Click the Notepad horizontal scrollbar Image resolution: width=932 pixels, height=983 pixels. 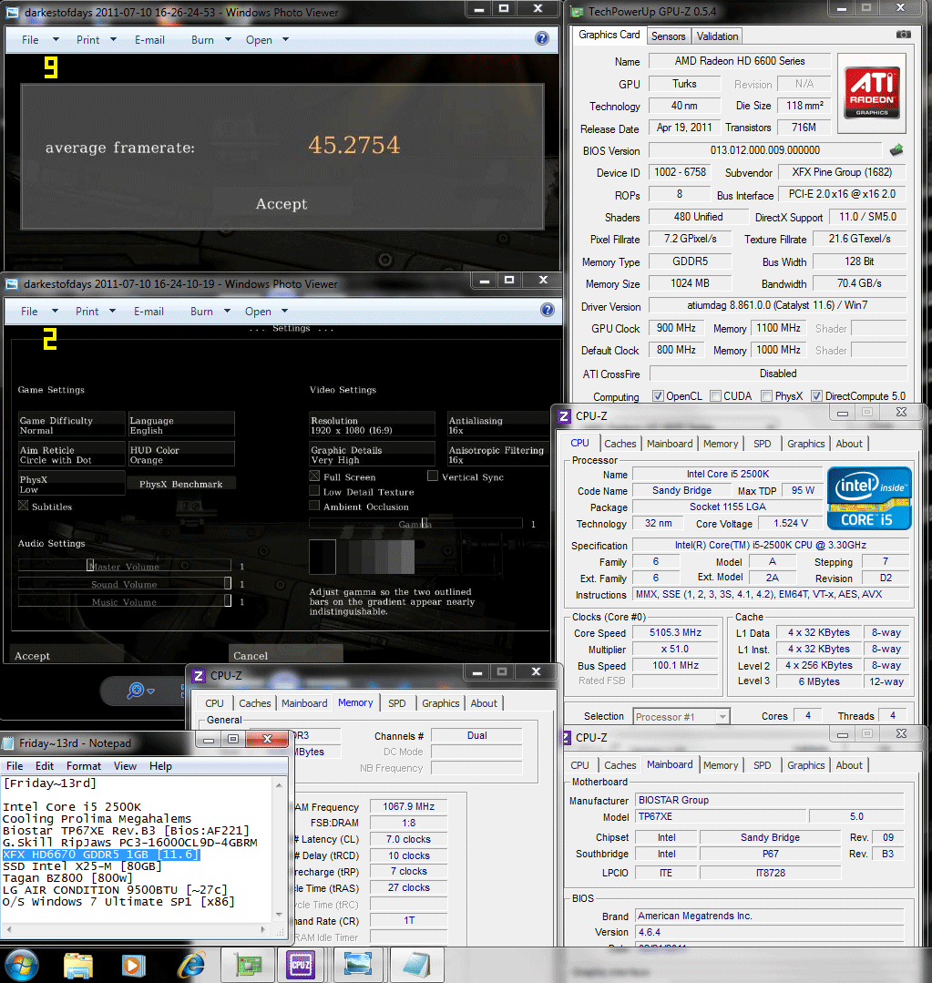pyautogui.click(x=137, y=929)
